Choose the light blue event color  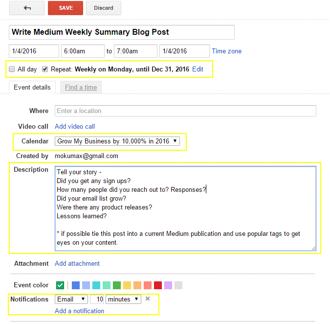click(x=86, y=285)
